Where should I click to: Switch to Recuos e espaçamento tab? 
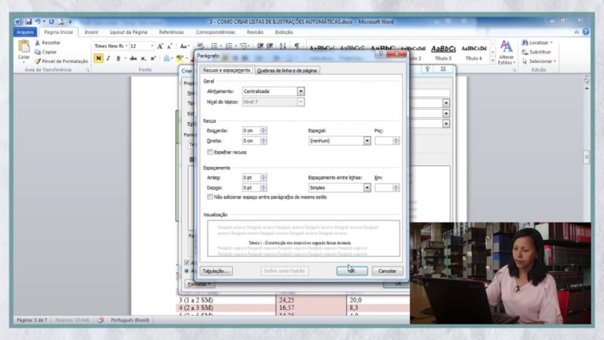pyautogui.click(x=226, y=70)
